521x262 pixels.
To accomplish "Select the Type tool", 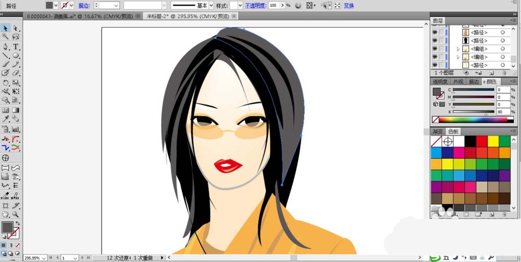I will point(16,46).
